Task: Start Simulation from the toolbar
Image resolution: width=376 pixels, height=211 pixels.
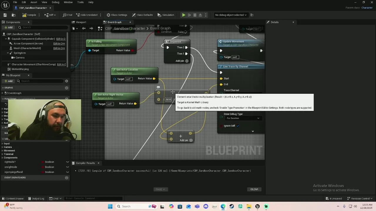Action: point(166,15)
